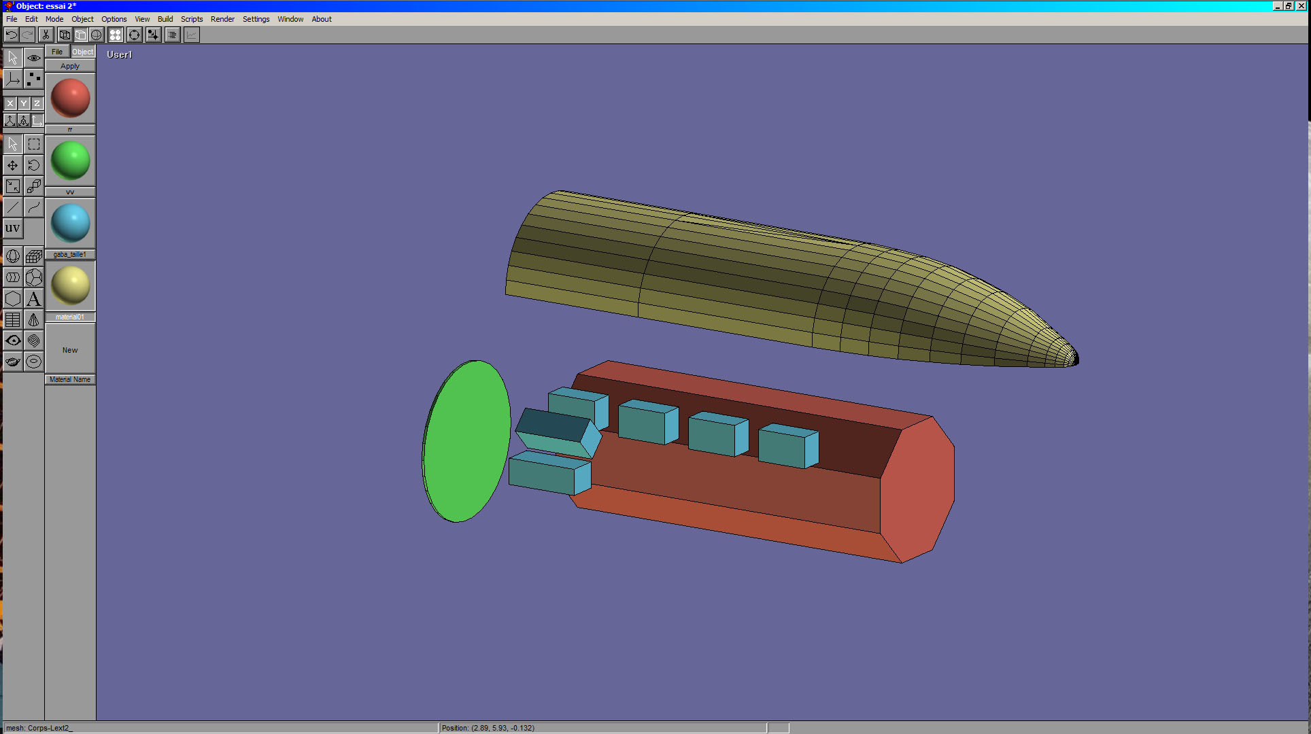Pick the green material sphere swatch

[x=70, y=160]
